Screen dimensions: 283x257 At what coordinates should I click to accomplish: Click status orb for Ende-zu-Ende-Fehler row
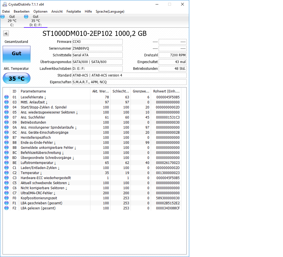tap(6, 142)
